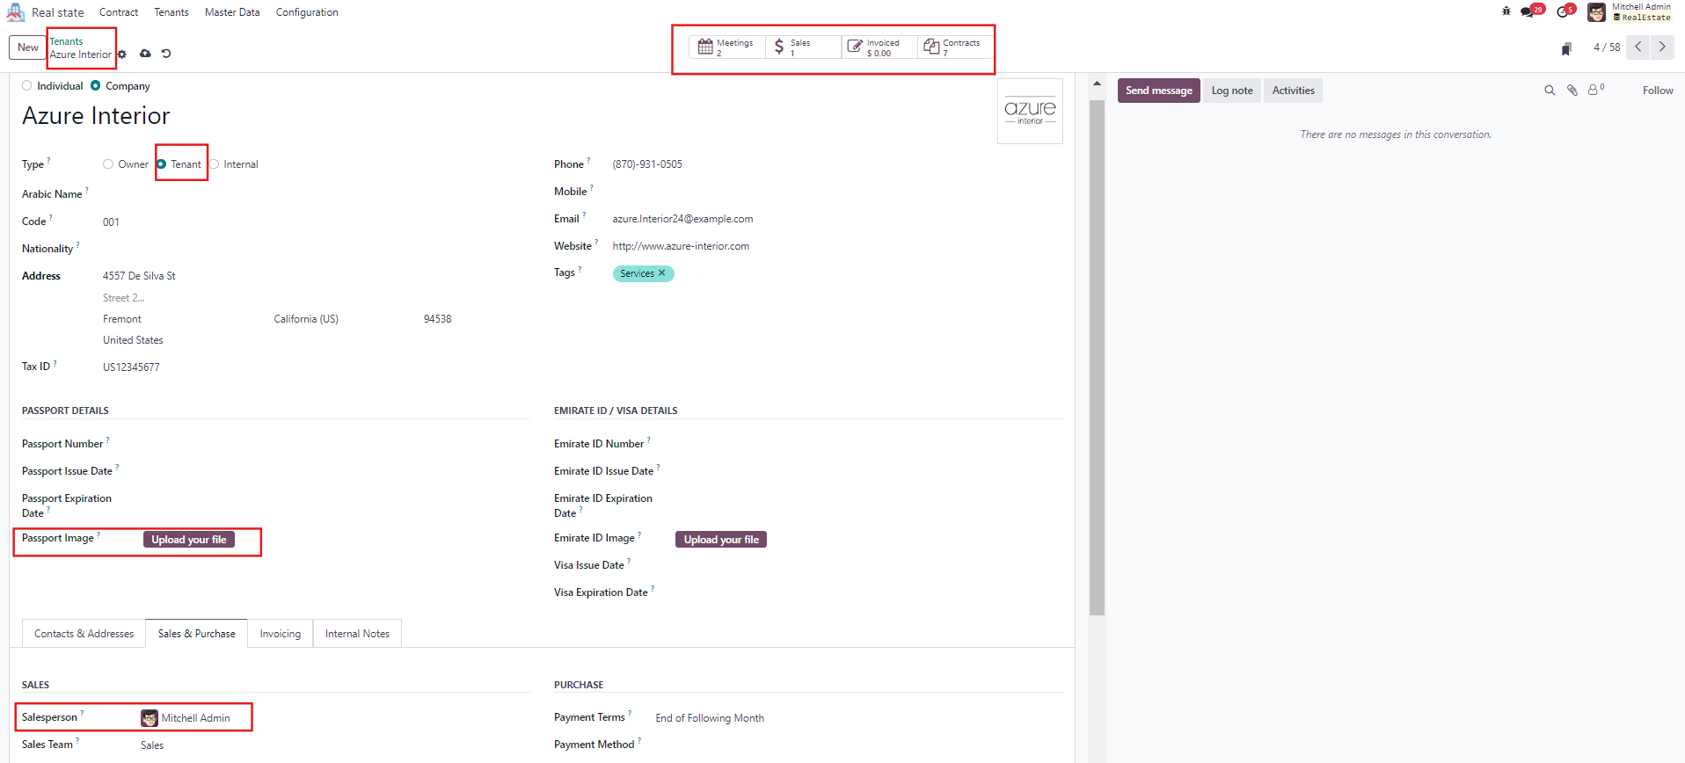
Task: Open Visa Issue Date picker
Action: pyautogui.click(x=868, y=565)
